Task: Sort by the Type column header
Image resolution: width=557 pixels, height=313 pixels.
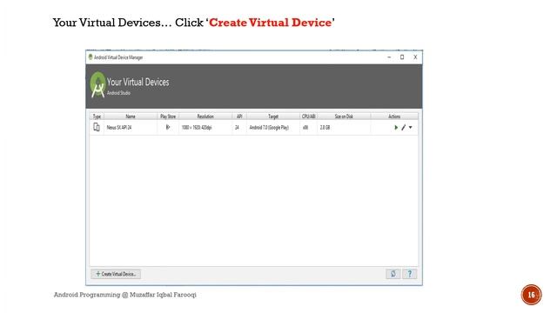Action: point(97,117)
